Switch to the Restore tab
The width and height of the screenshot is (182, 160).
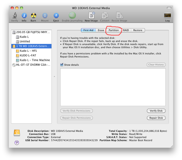coord(138,30)
